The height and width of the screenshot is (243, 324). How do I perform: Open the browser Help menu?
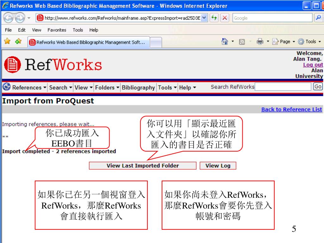94,30
